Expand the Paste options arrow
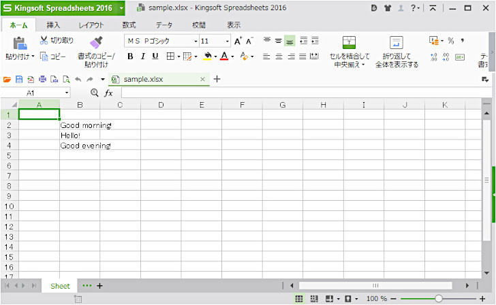This screenshot has width=496, height=305. pyautogui.click(x=33, y=57)
